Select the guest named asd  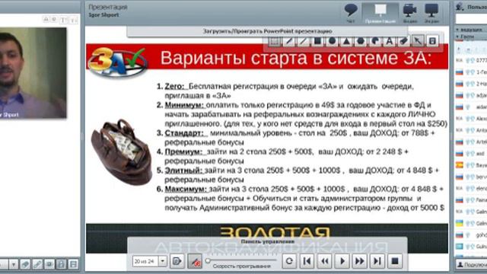tap(471, 154)
